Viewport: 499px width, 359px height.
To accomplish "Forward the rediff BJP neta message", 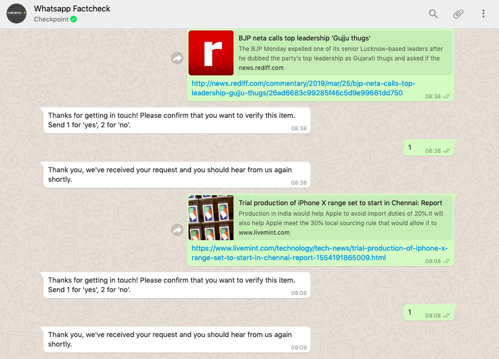I will [177, 59].
